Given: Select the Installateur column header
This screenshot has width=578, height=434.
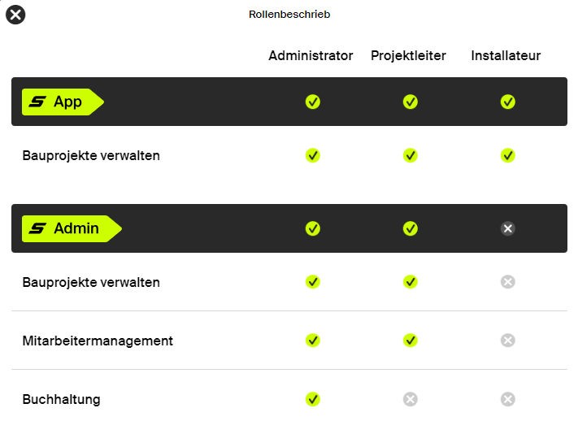Looking at the screenshot, I should point(506,55).
